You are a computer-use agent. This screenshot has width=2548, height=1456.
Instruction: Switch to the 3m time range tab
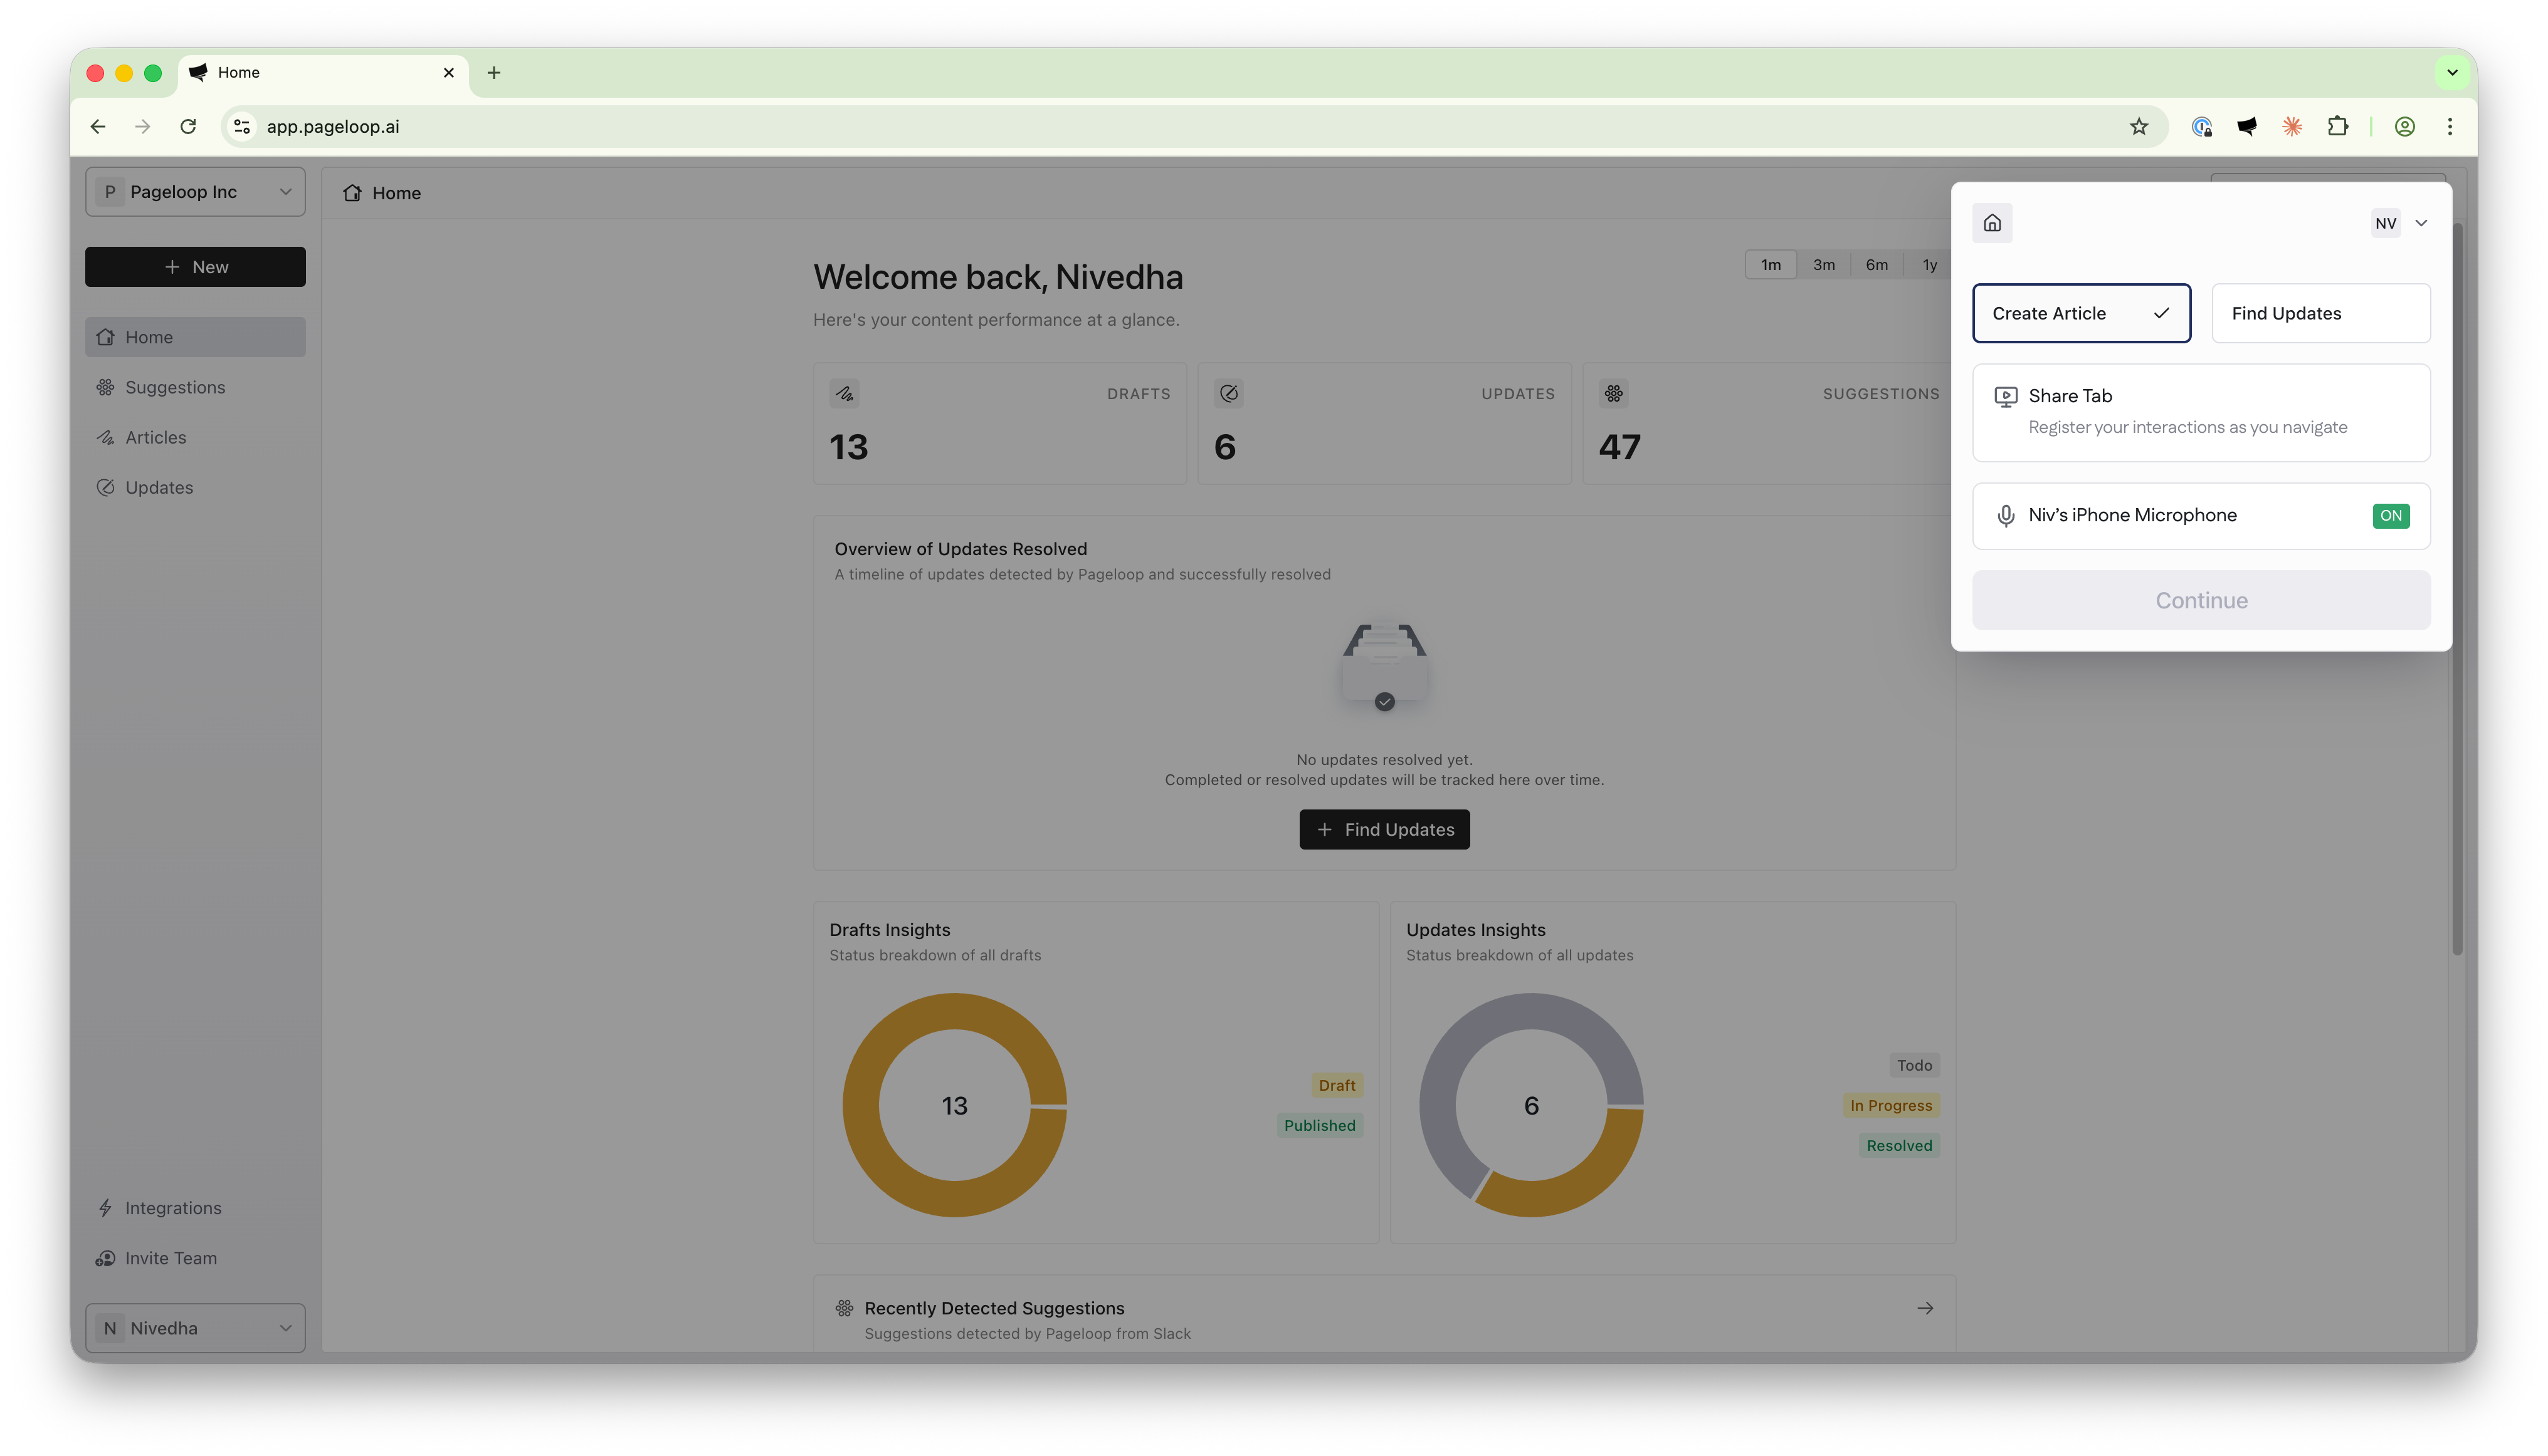1823,265
